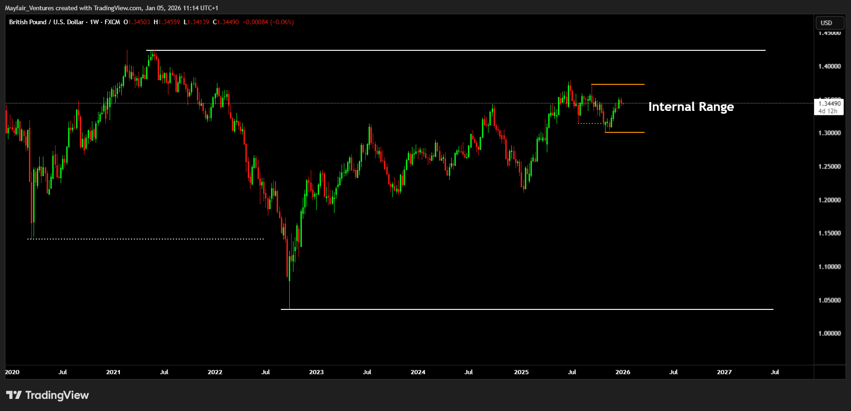Click the Mayfair_Ventures attribution header text
The height and width of the screenshot is (411, 851).
tap(112, 8)
